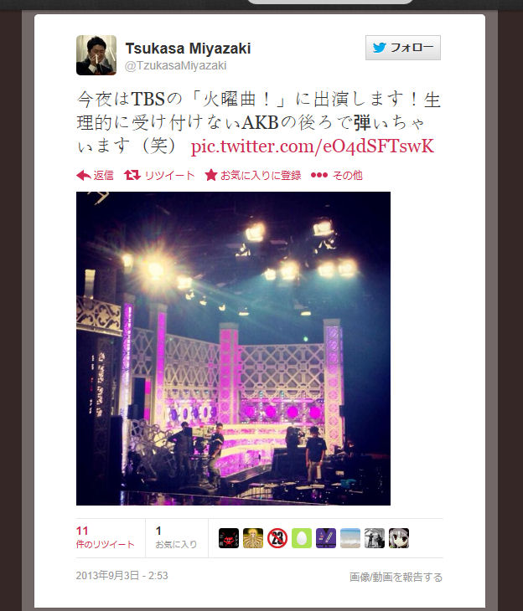
Task: Open the gold figure retweeter avatar
Action: click(x=253, y=538)
